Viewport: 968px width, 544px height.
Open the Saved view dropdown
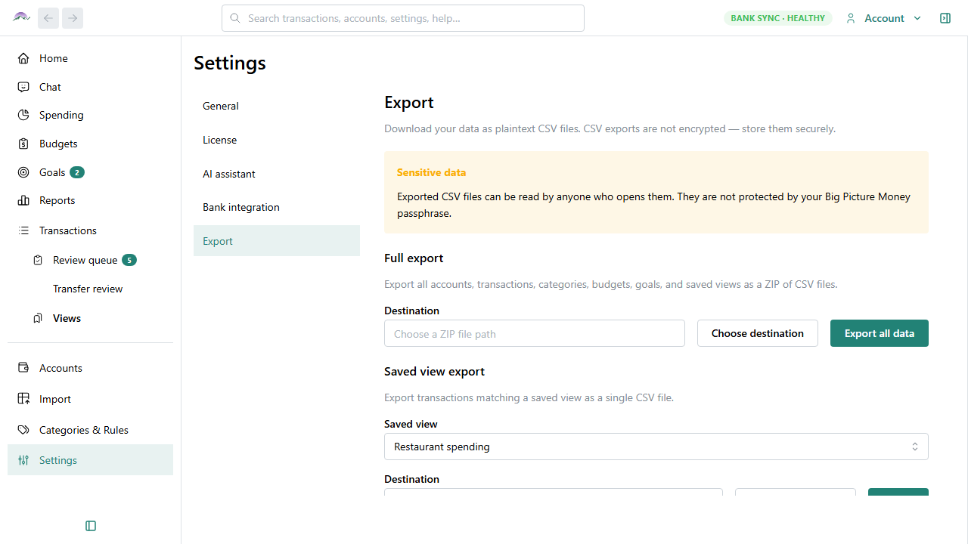[x=656, y=447]
